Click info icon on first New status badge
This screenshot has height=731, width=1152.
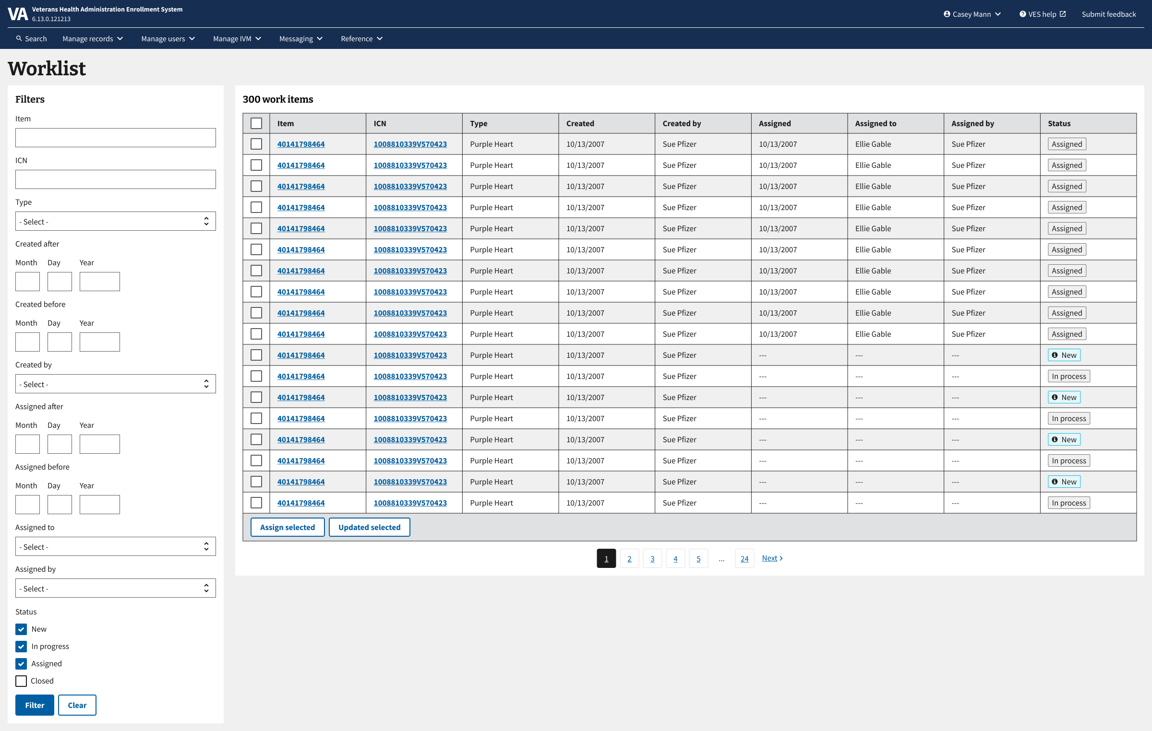point(1055,355)
